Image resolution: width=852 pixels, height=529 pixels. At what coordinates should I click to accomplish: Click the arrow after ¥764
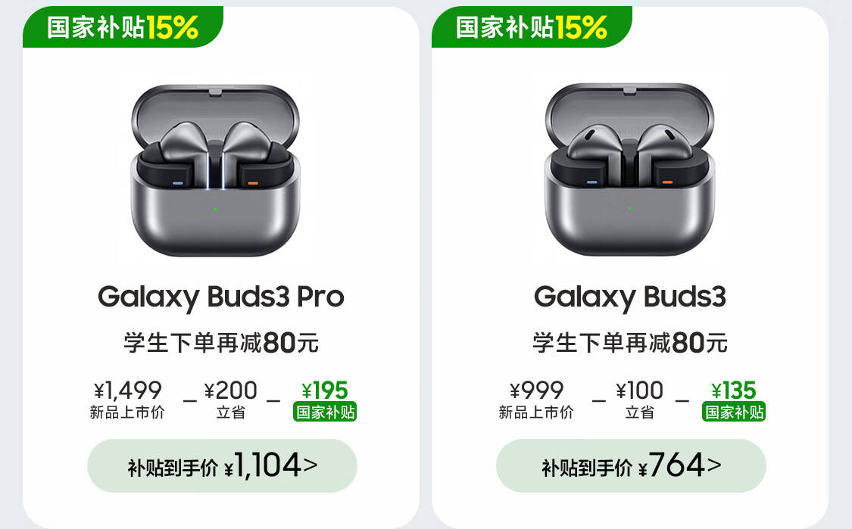[x=714, y=465]
